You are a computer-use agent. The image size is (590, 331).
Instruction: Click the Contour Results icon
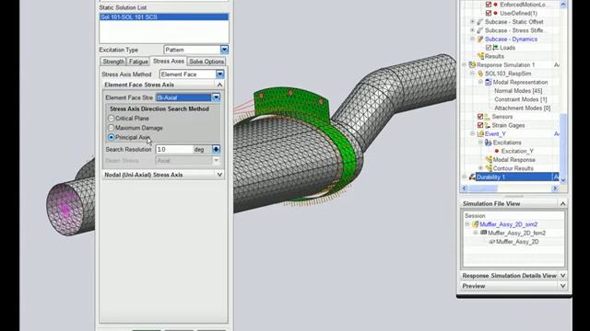(489, 168)
